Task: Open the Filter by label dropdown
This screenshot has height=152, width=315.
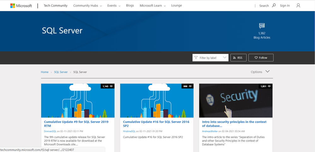Action: pos(210,58)
